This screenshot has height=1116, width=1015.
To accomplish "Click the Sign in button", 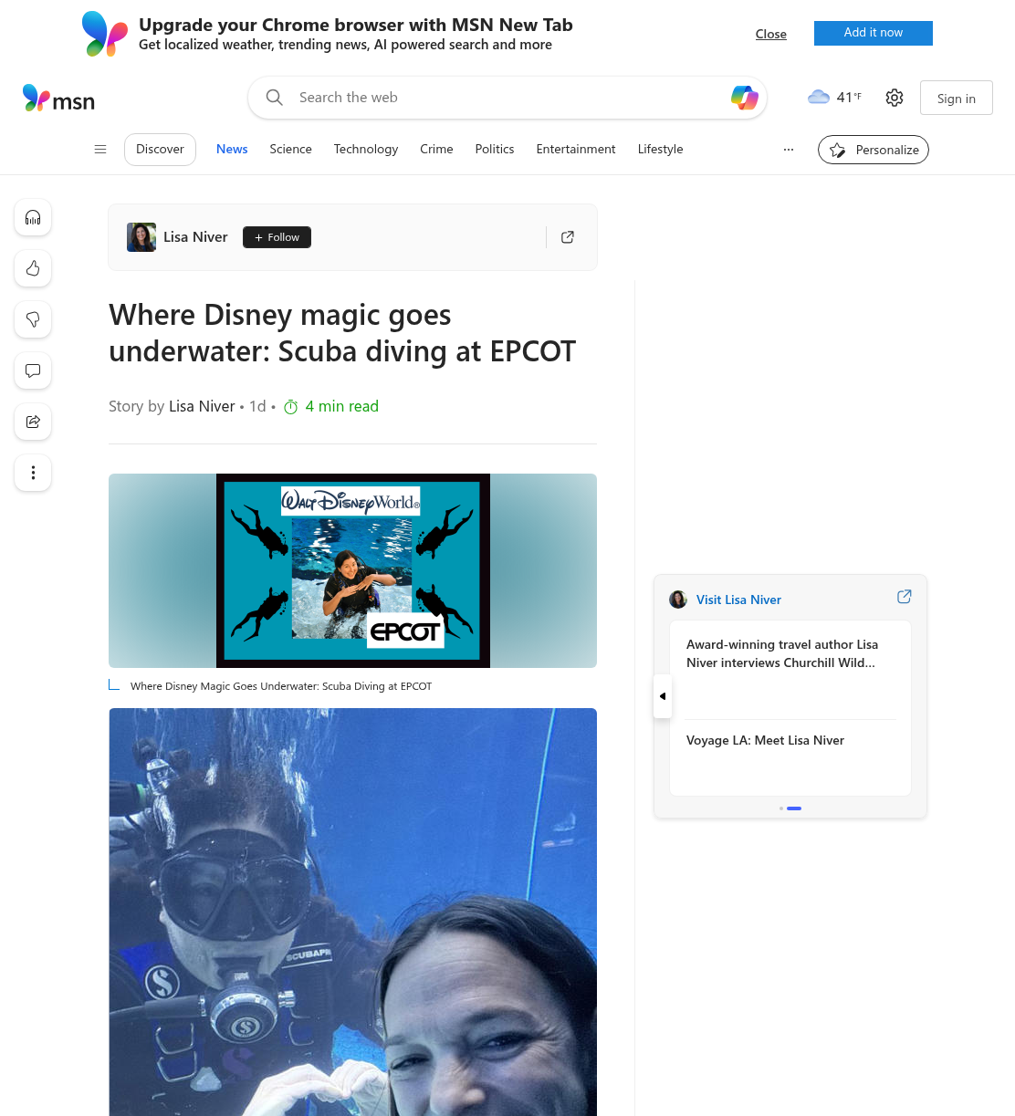I will (x=957, y=98).
